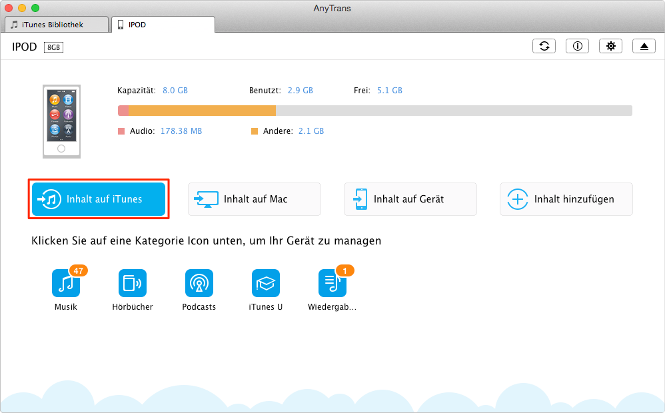This screenshot has width=665, height=413.
Task: Open the Musik category icon
Action: coord(66,283)
